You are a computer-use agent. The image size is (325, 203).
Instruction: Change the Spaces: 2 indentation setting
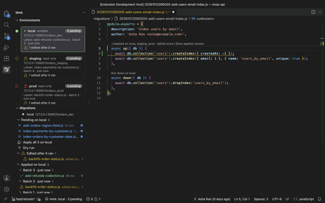click(x=261, y=199)
